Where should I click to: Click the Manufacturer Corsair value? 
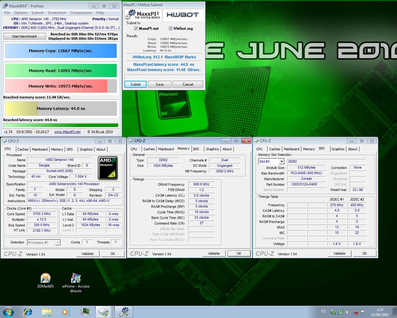coord(306,179)
